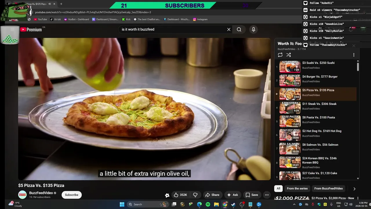Click the YouTube Premium logo
The image size is (371, 209).
tap(31, 29)
